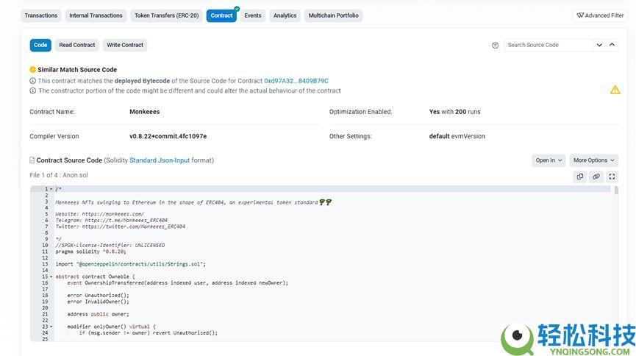Open the Write Contract section
This screenshot has width=636, height=356.
click(125, 45)
